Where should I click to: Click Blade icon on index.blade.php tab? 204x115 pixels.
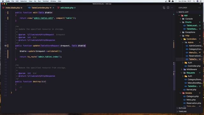pyautogui.click(x=4, y=8)
